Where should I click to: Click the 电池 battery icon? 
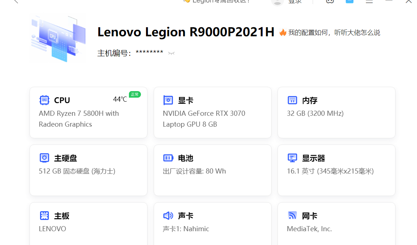[x=168, y=158]
